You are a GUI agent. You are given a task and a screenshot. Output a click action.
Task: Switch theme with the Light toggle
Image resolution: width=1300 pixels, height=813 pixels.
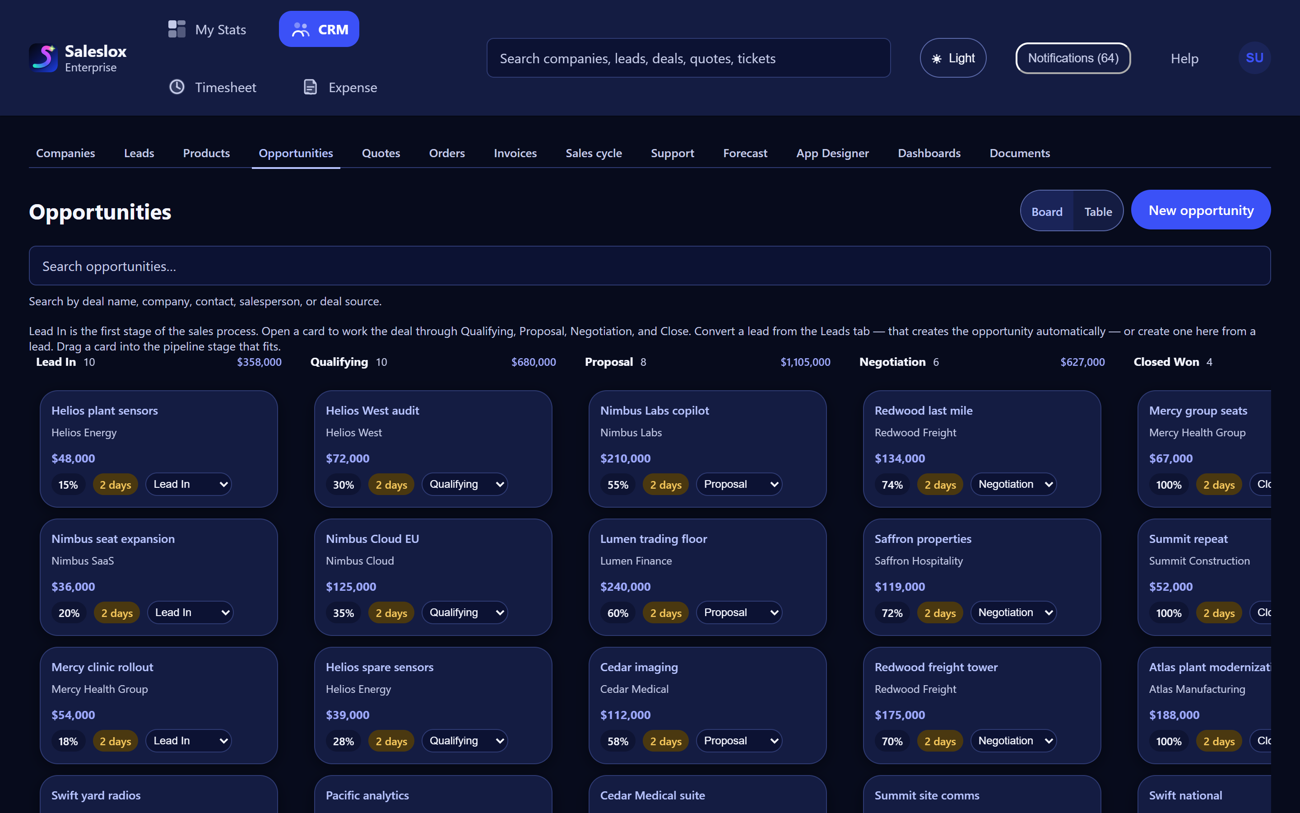point(953,58)
